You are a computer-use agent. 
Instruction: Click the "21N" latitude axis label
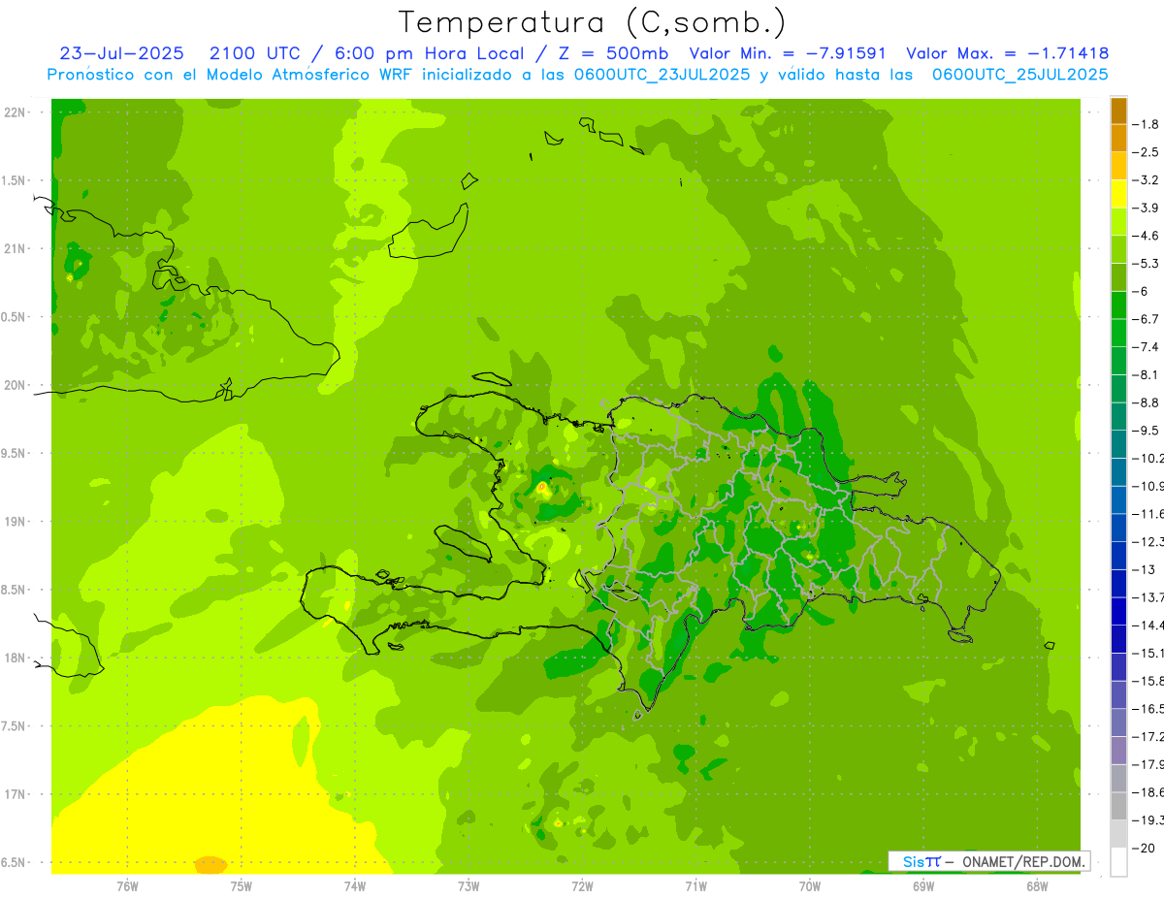click(x=16, y=248)
